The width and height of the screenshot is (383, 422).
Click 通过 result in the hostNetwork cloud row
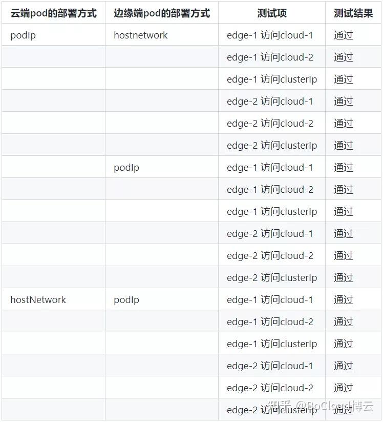tap(344, 299)
